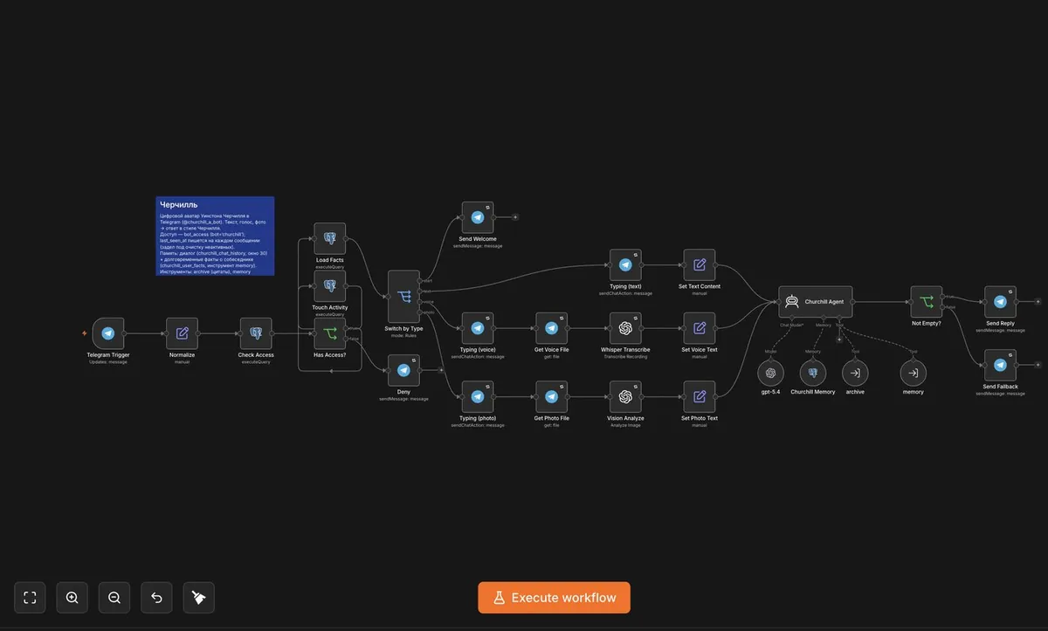Click the Switch by Type label
Screen dimensions: 1048x631
click(403, 329)
